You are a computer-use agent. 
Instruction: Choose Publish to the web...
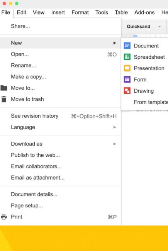pos(60,155)
